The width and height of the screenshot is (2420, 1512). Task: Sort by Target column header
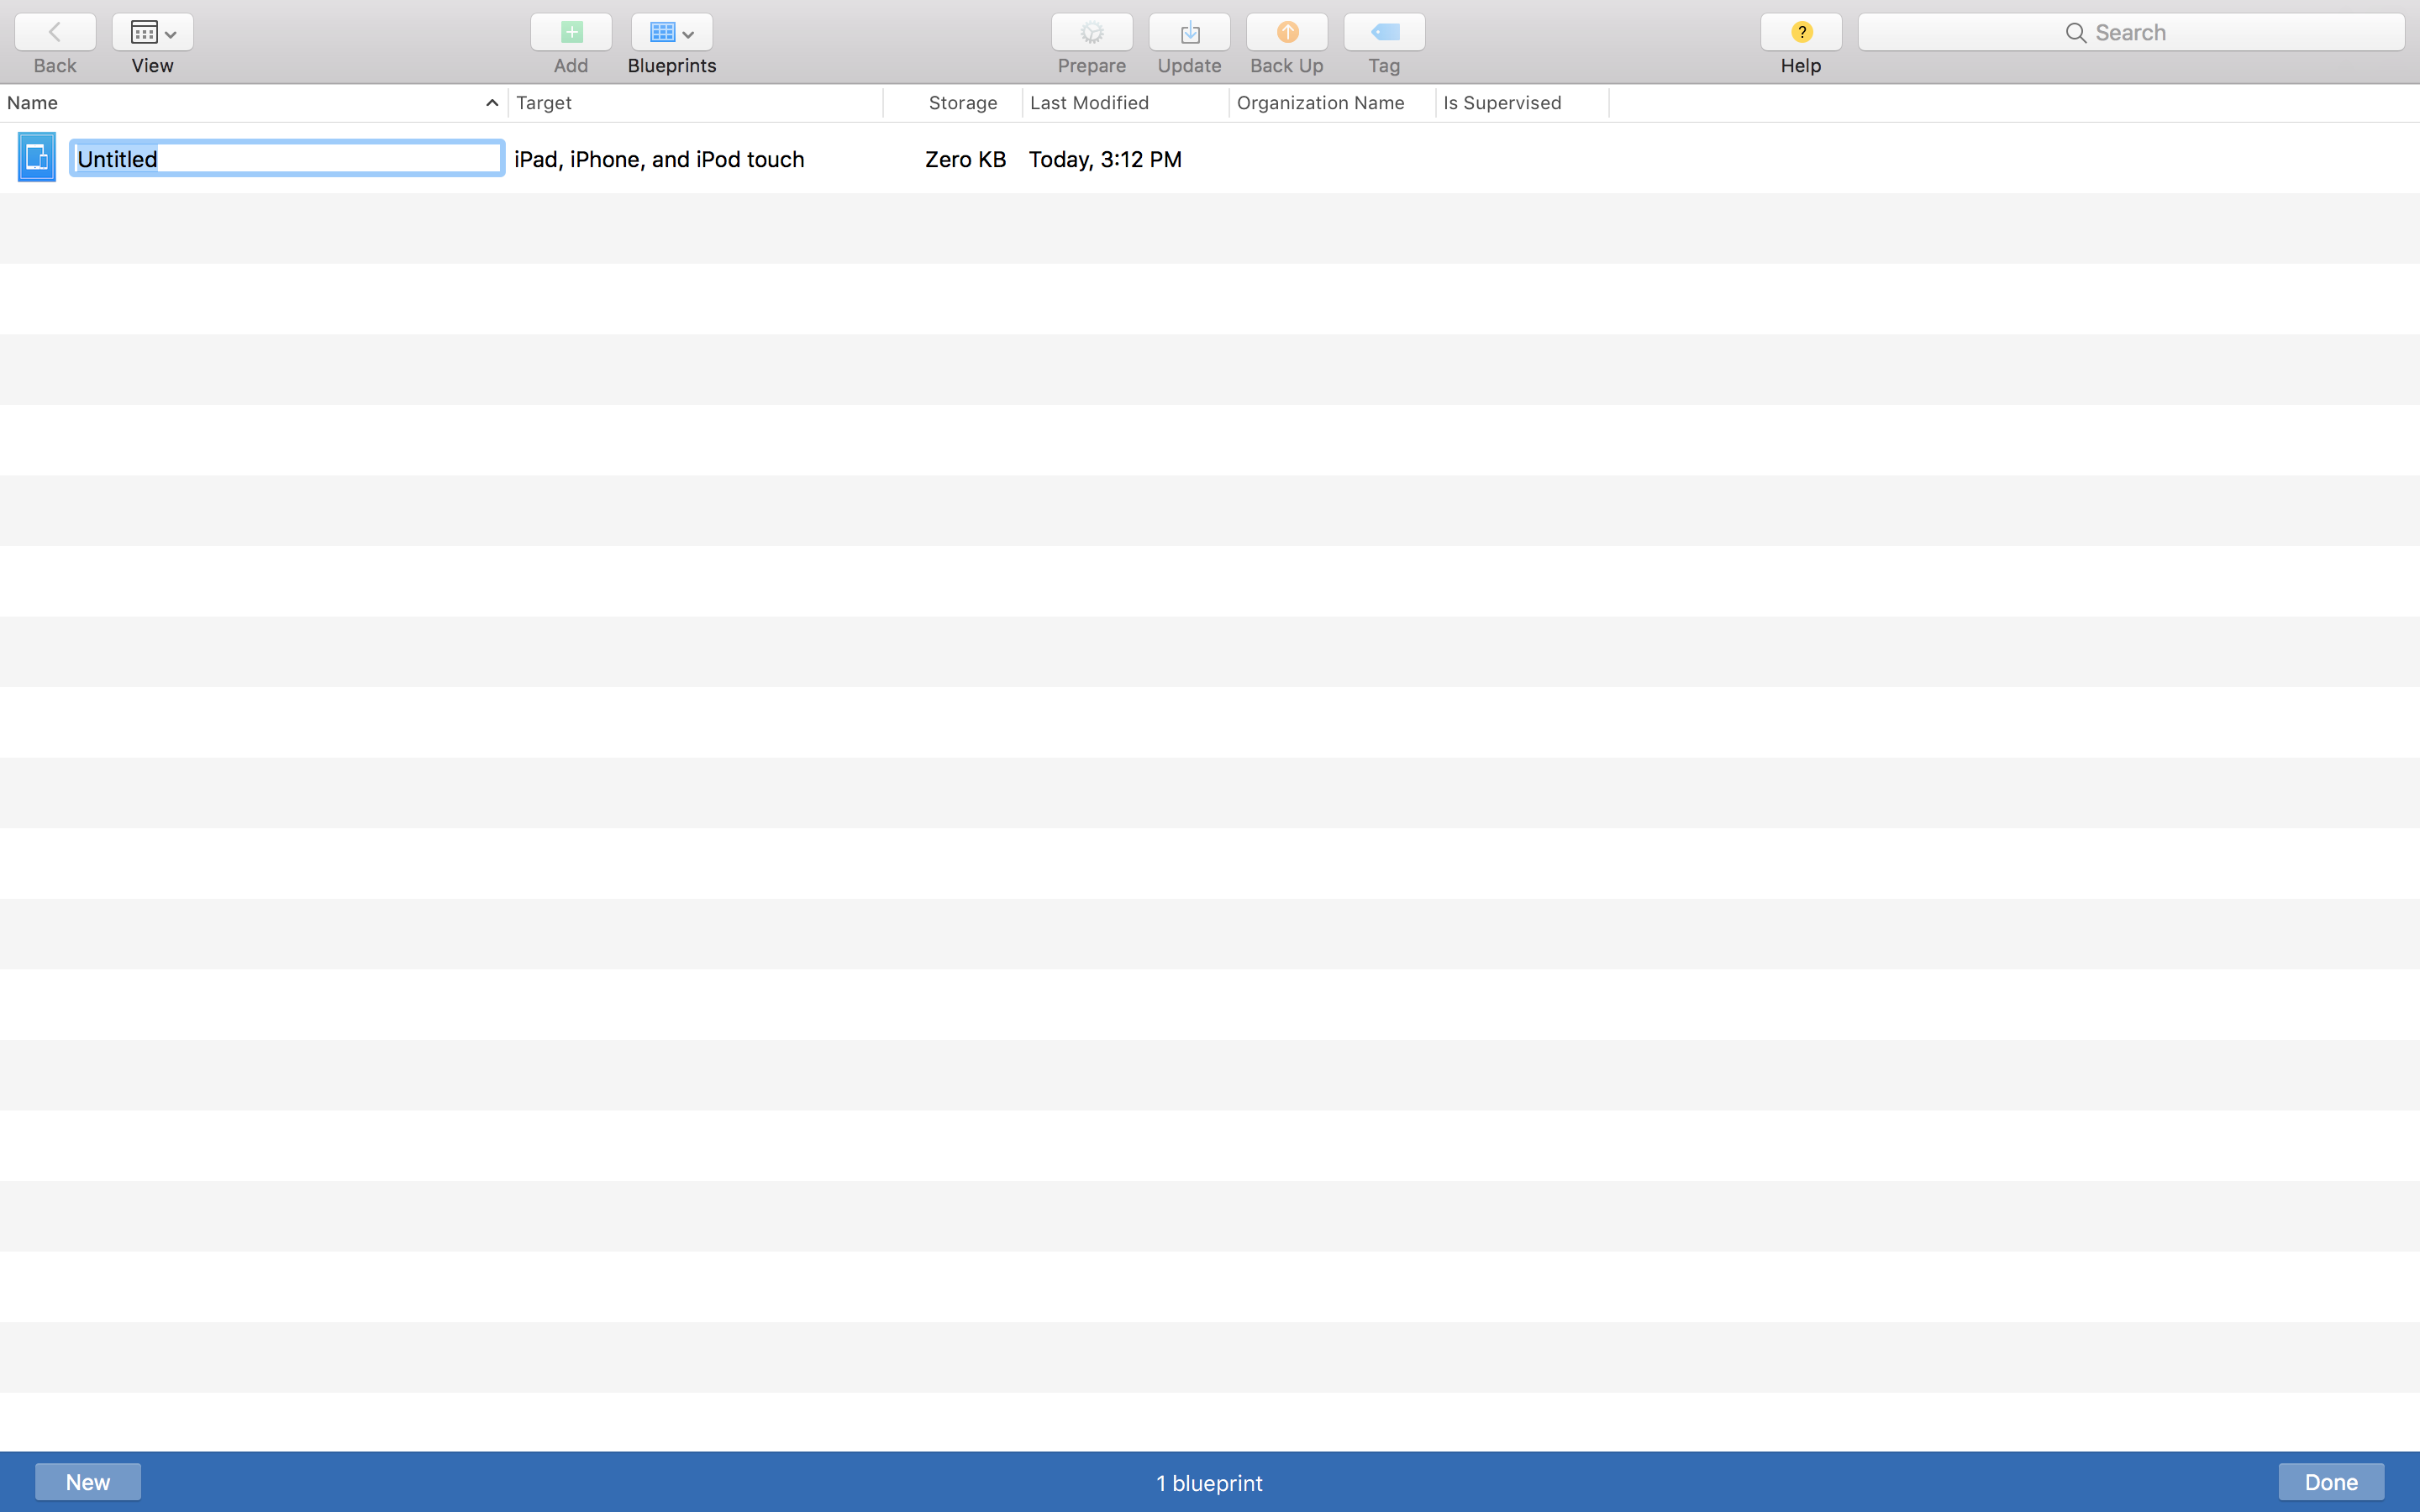point(544,103)
